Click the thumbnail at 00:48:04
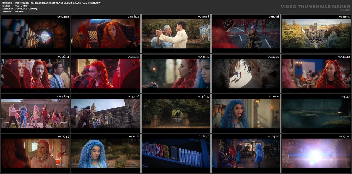 tap(36, 113)
